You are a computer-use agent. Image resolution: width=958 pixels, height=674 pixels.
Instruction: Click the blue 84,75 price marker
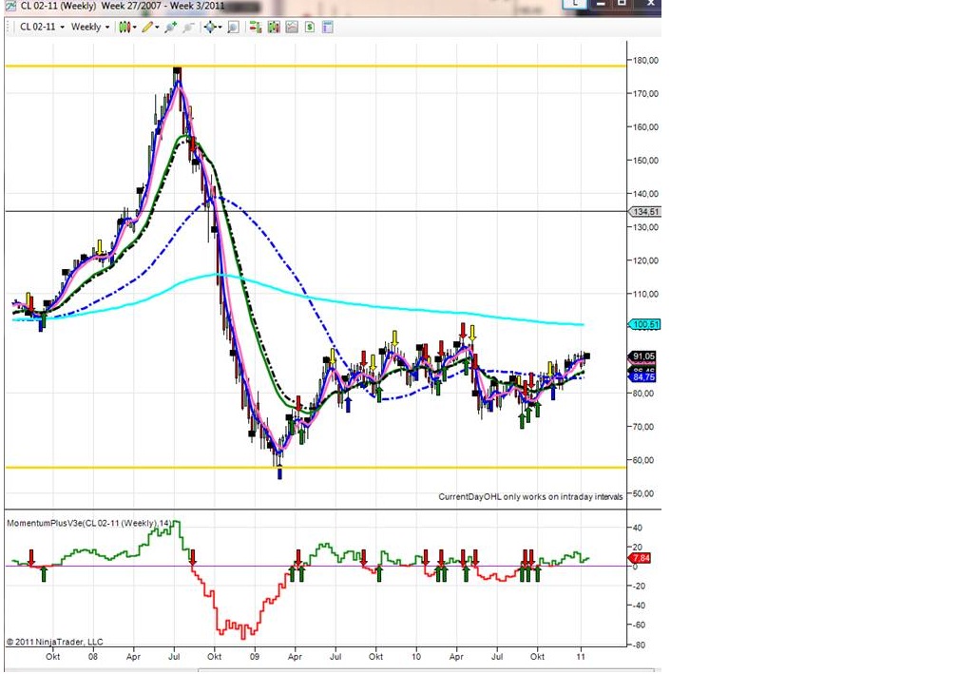tap(643, 377)
